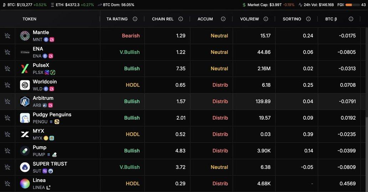The width and height of the screenshot is (368, 192).
Task: Click the PulseX token logo
Action: tap(25, 69)
